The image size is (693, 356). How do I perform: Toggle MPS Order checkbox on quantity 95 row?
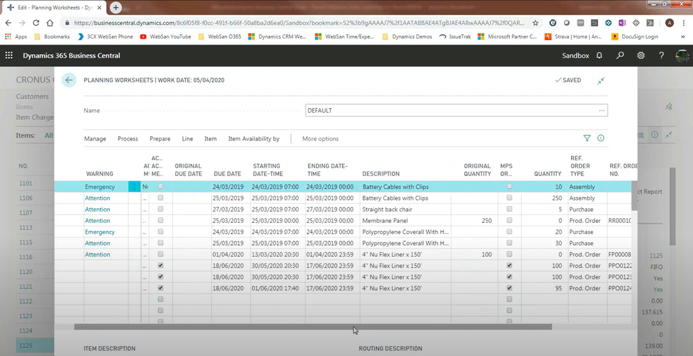point(509,288)
